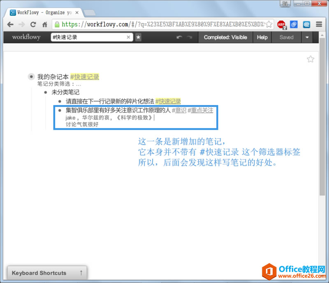Star this page using the outline star icon
Viewport: 329px width, 283px height.
pyautogui.click(x=310, y=59)
